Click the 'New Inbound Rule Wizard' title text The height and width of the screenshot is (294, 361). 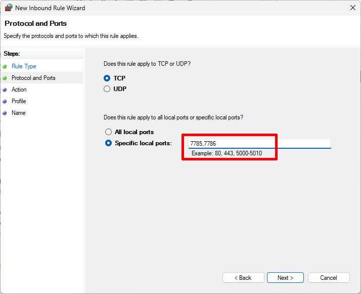point(50,8)
